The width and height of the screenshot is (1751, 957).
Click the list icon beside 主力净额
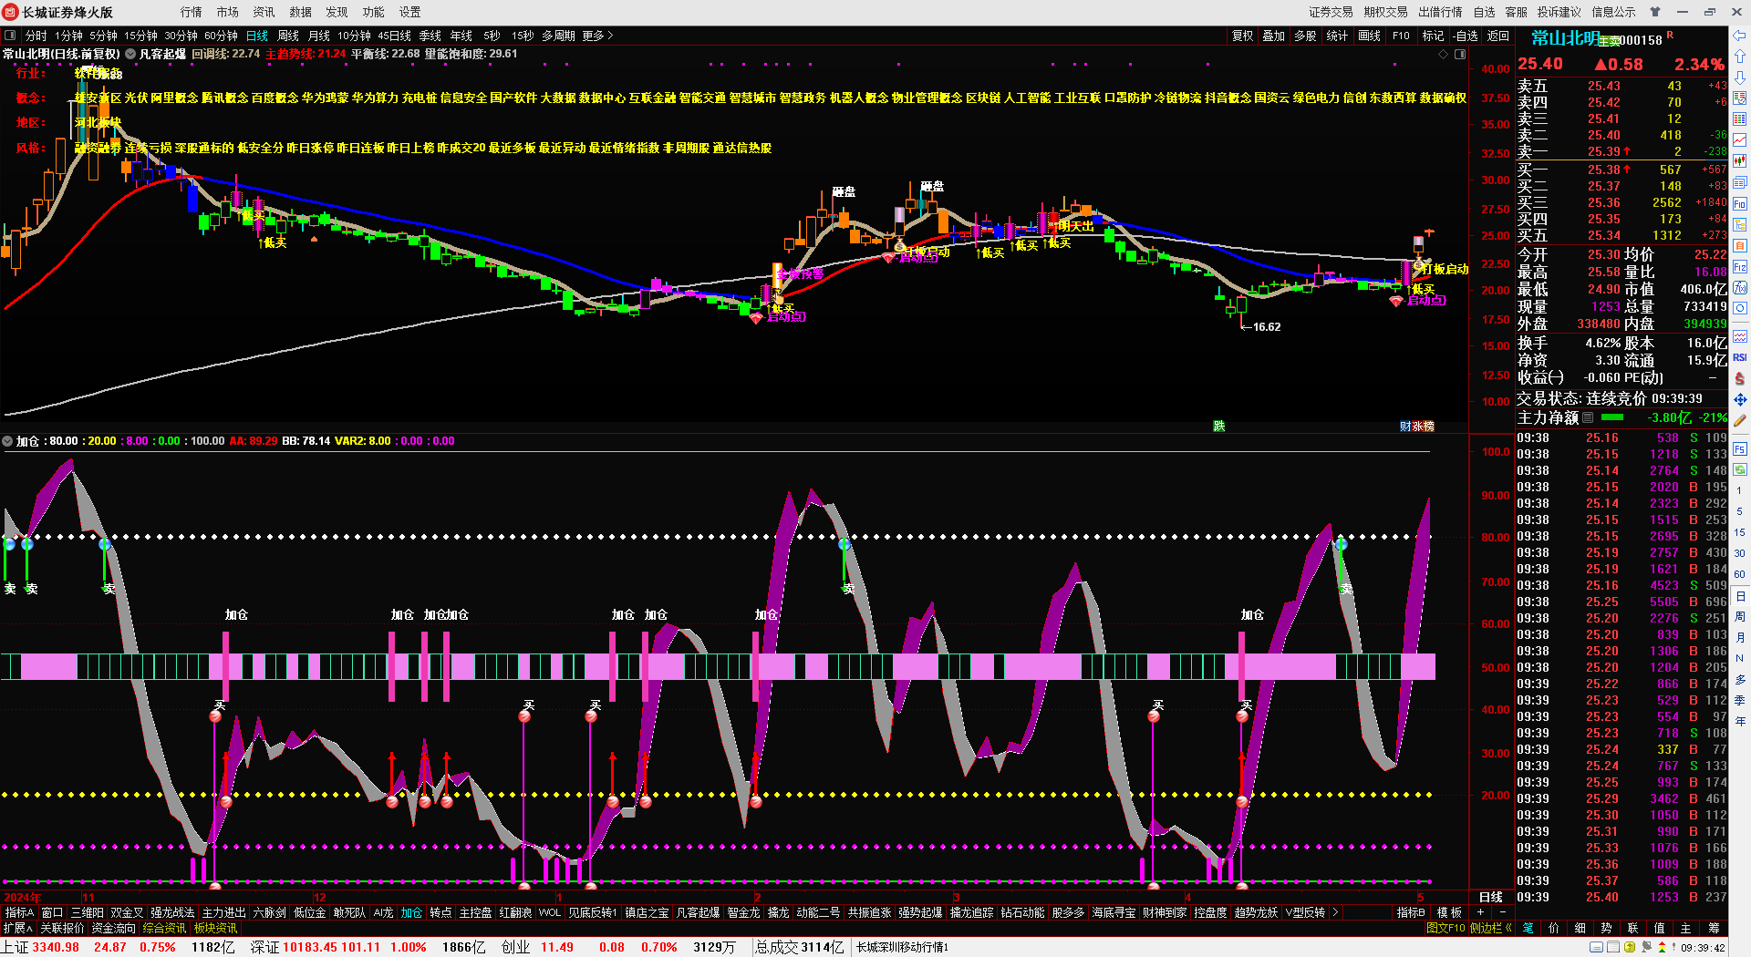[x=1588, y=417]
